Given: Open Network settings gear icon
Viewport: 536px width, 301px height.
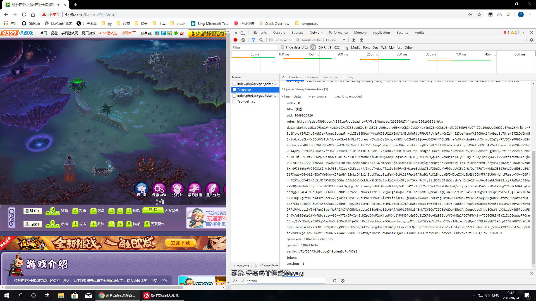Looking at the screenshot, I should pyautogui.click(x=532, y=40).
